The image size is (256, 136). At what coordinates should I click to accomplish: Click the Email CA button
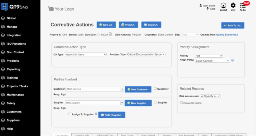(x=151, y=25)
